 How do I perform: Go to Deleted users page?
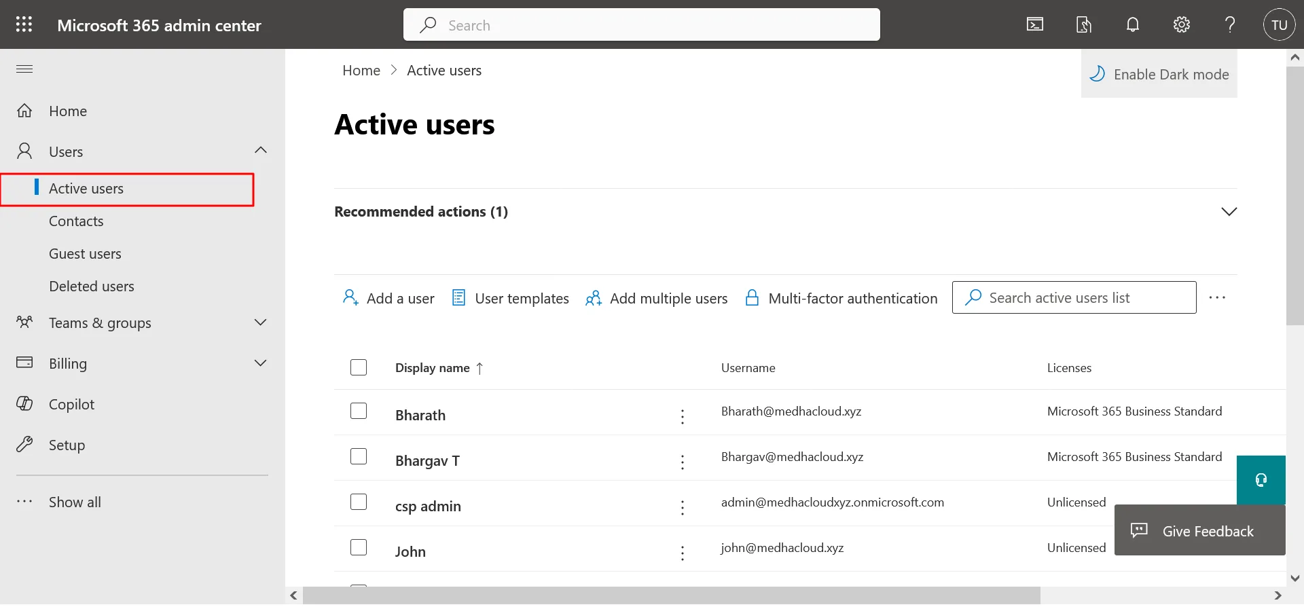tap(92, 287)
